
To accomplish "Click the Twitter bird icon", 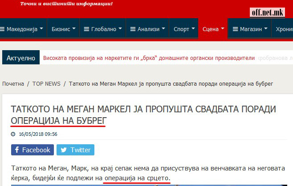I will coord(64,150).
